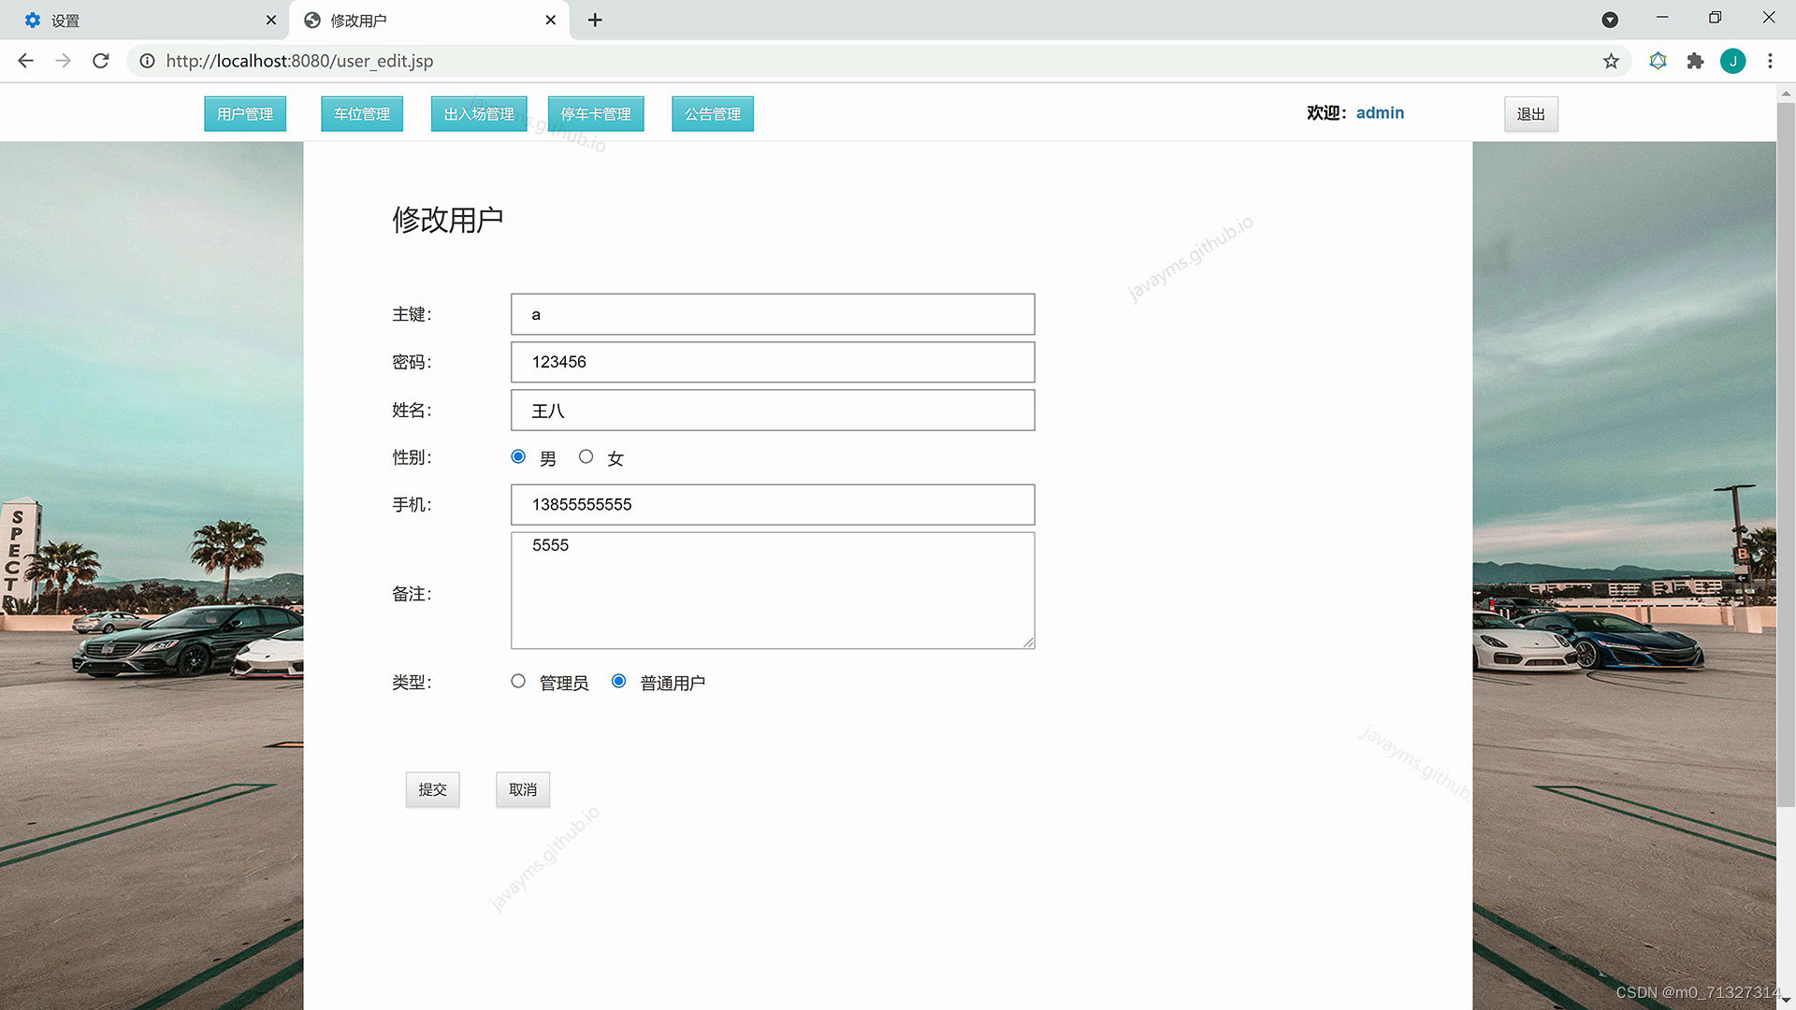The height and width of the screenshot is (1010, 1796).
Task: Go back with the browser back arrow
Action: [x=25, y=61]
